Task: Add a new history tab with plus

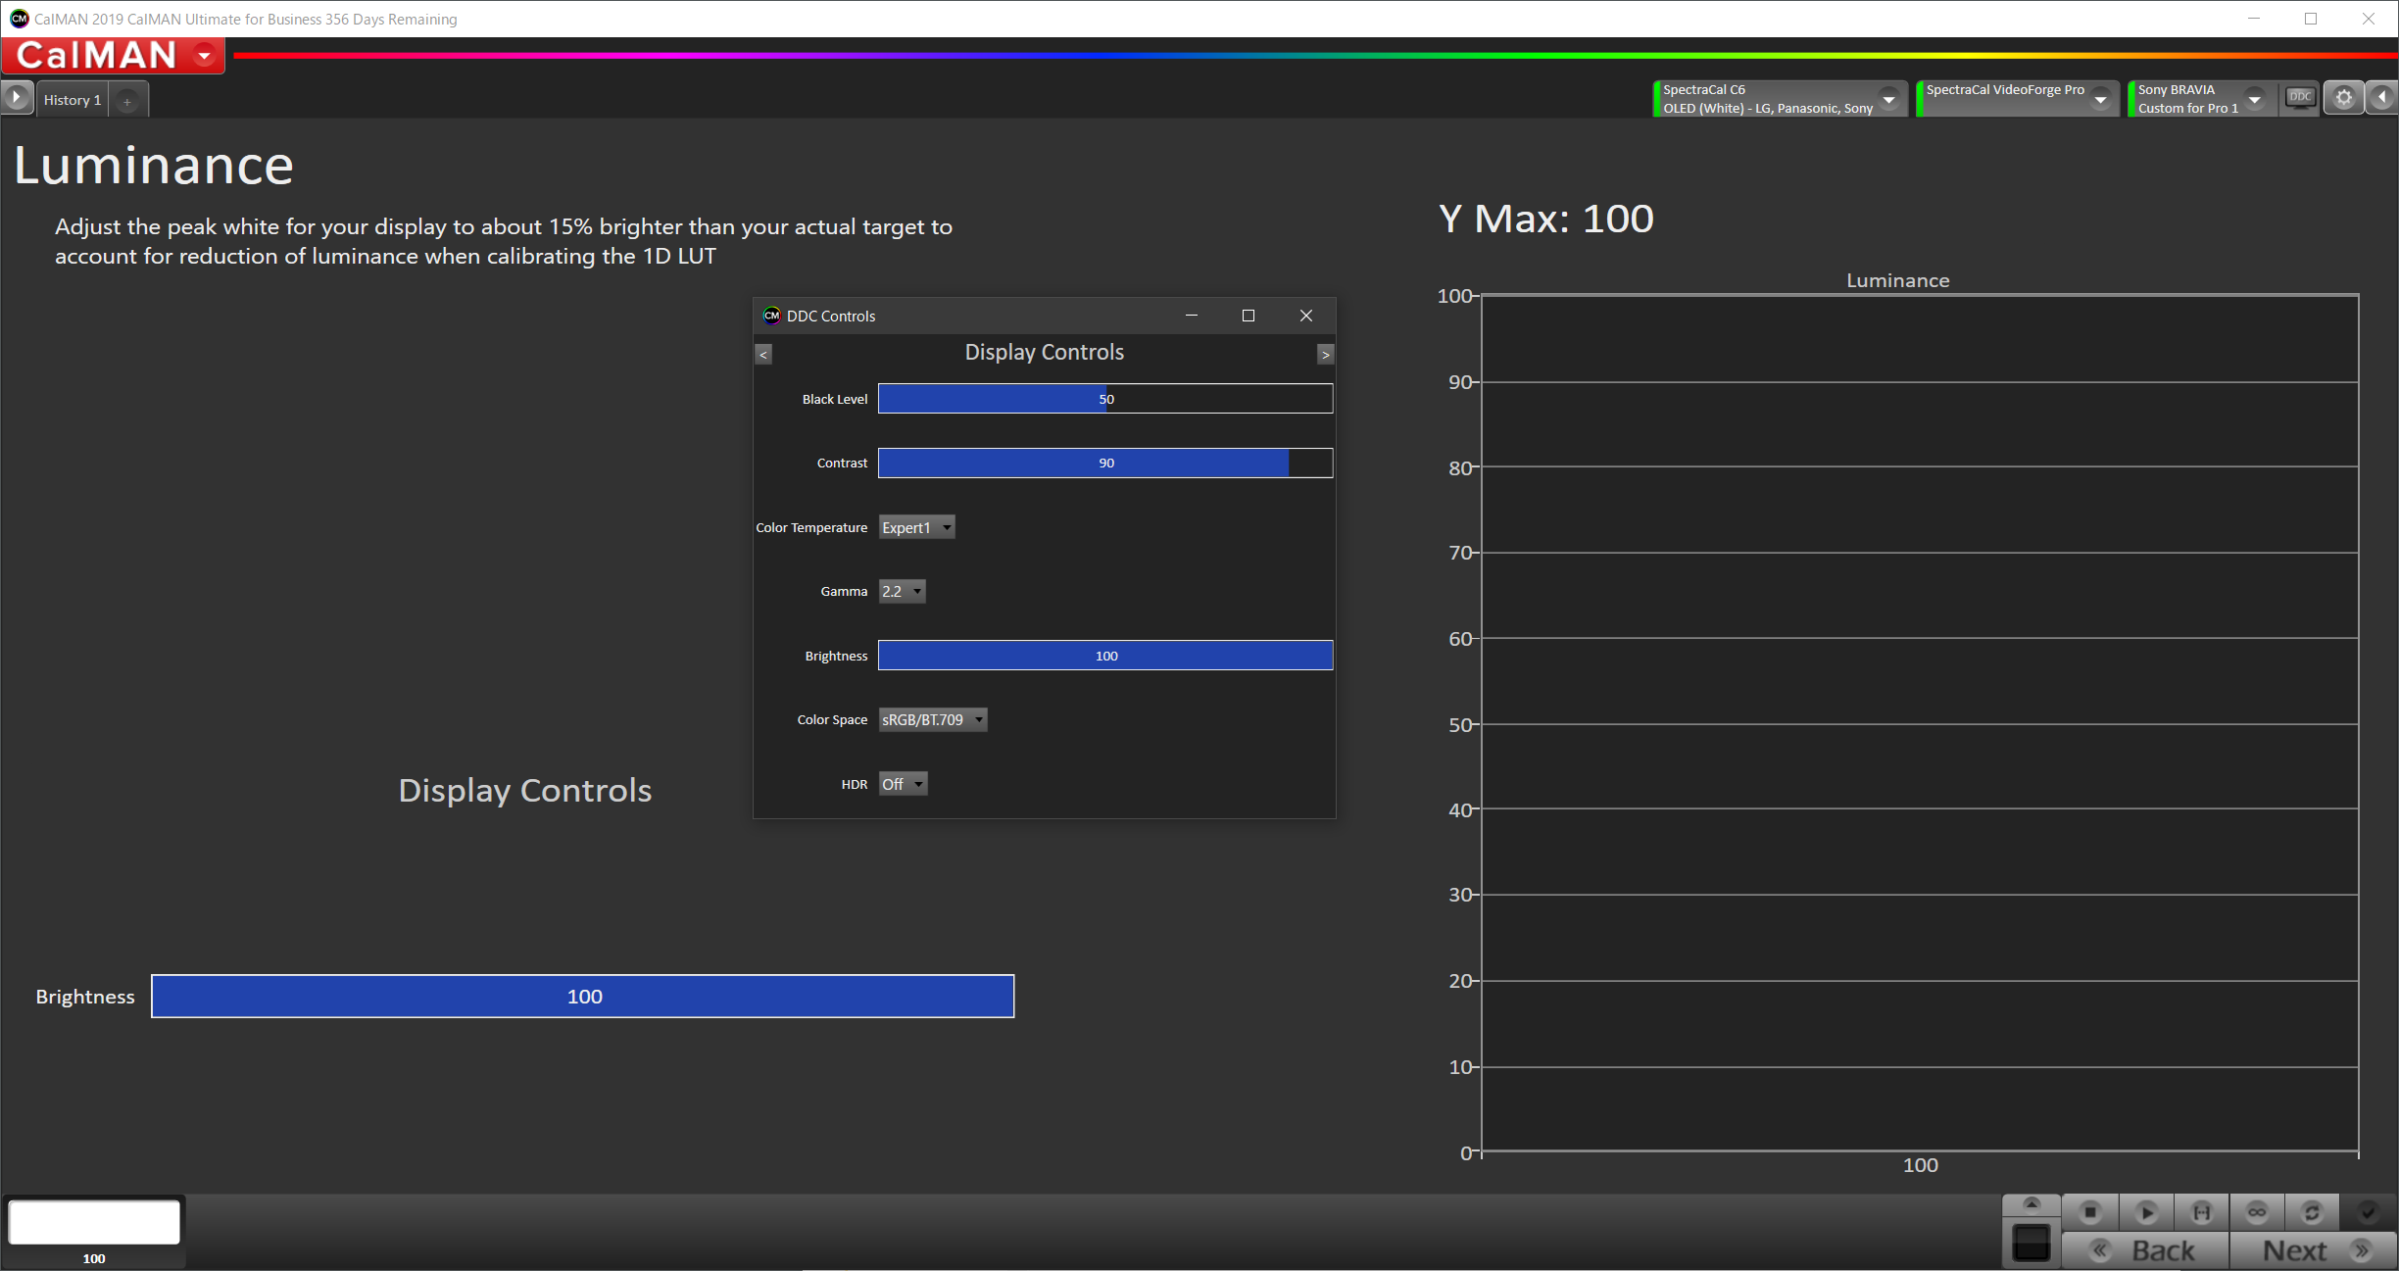Action: coord(127,101)
